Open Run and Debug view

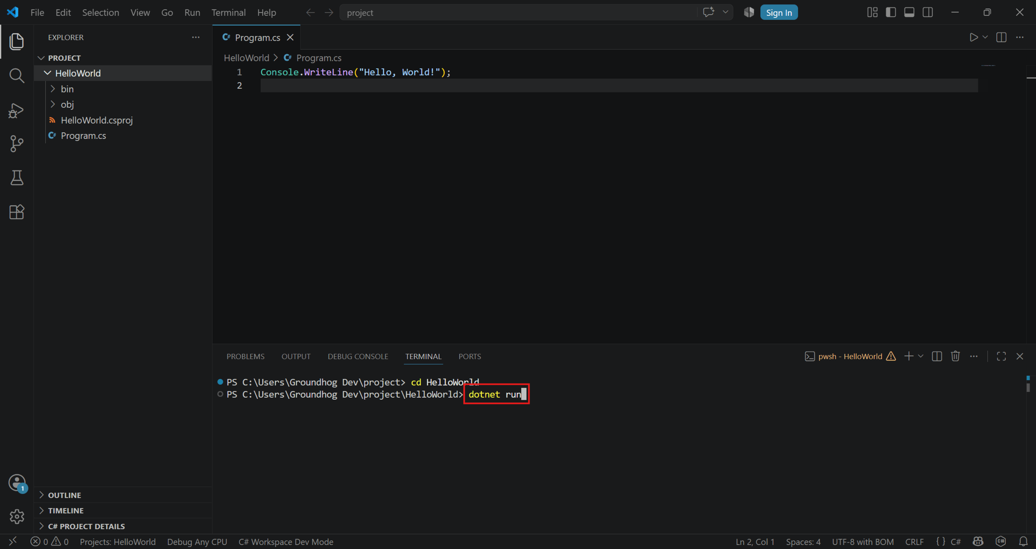(17, 110)
